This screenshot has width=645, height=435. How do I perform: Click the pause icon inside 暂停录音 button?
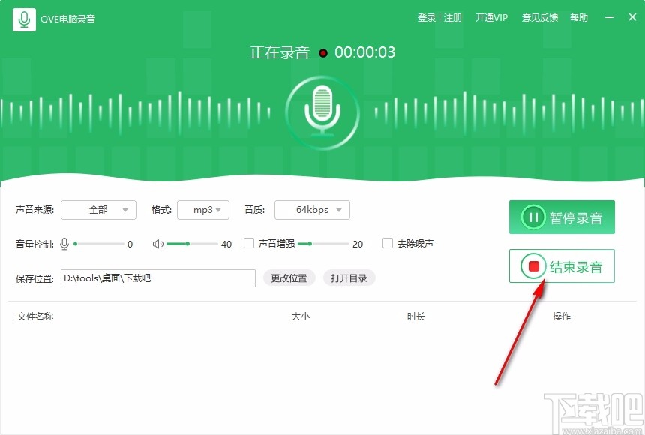[x=533, y=217]
